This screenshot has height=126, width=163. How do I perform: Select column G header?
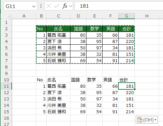click(x=126, y=16)
